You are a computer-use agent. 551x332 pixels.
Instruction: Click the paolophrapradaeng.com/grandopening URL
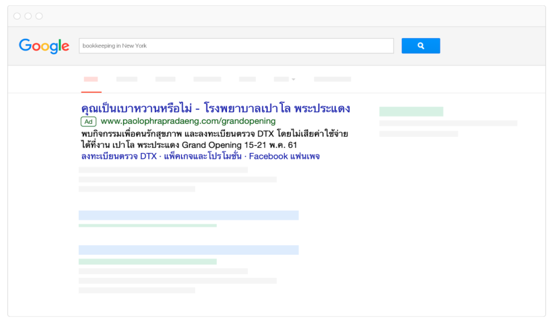point(188,121)
